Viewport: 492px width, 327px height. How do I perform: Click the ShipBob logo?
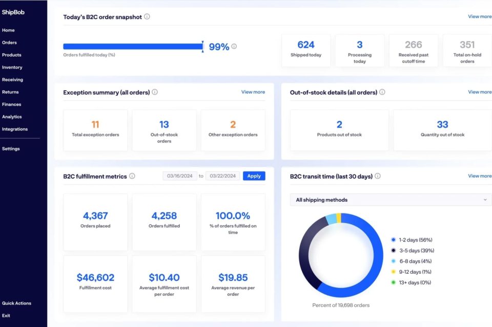click(13, 12)
